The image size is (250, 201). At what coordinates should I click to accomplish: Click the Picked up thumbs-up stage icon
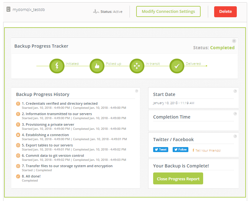coord(97,66)
